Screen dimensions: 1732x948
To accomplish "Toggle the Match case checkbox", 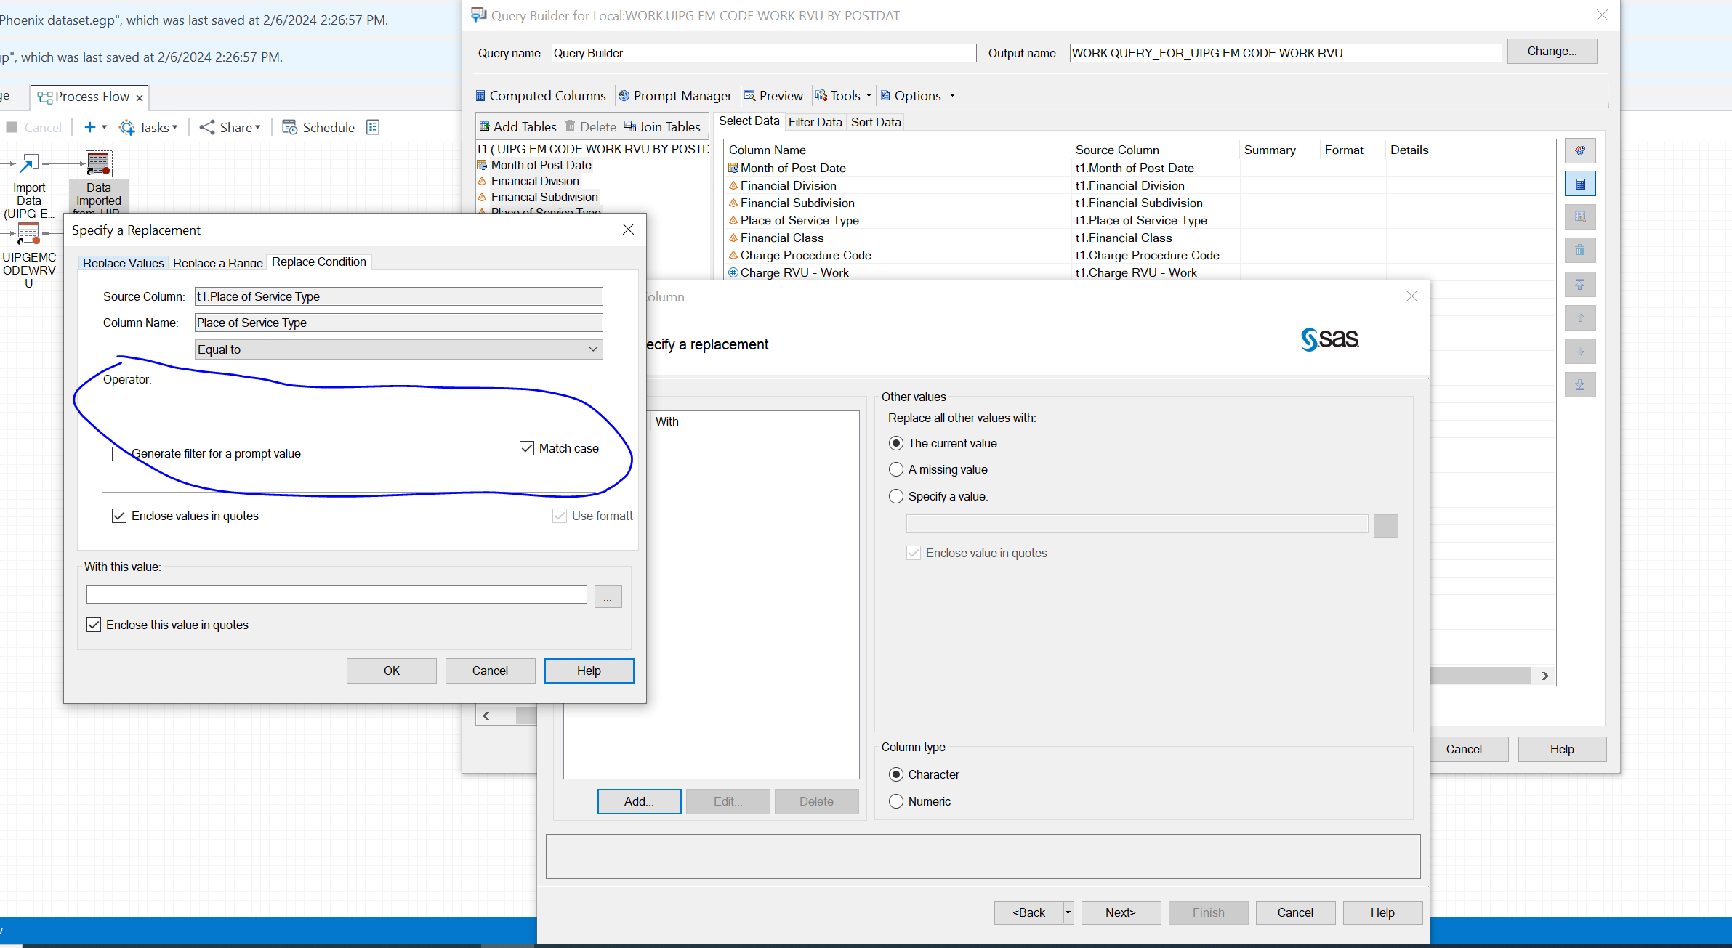I will (527, 449).
